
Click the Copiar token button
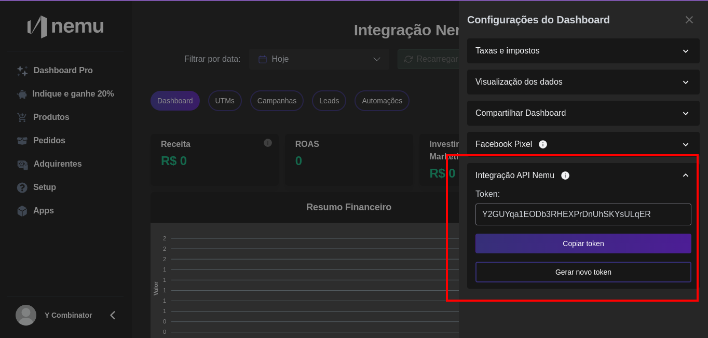pos(583,244)
